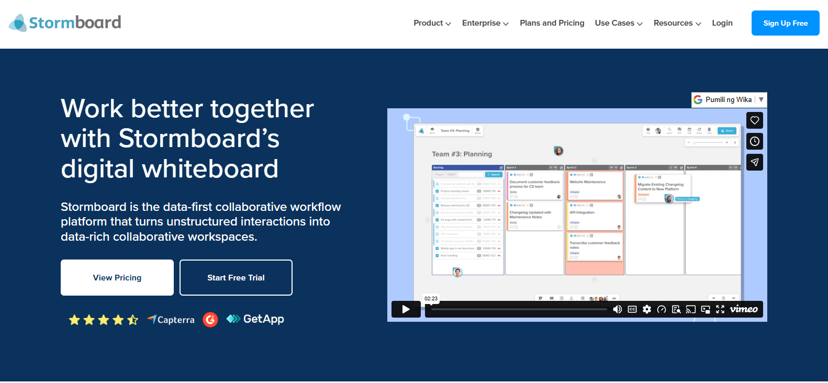This screenshot has height=383, width=828.
Task: Add video to Watch Later (clock icon)
Action: click(755, 141)
